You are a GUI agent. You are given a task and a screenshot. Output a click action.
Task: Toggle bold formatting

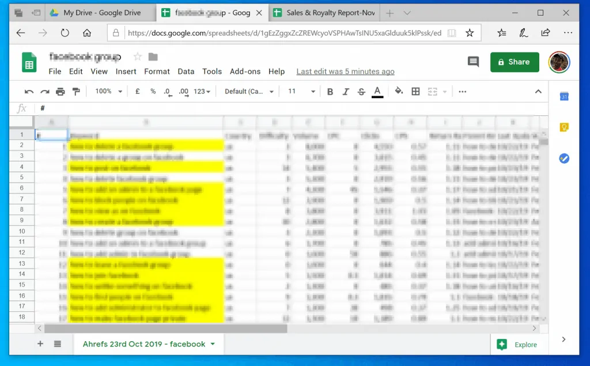[330, 92]
